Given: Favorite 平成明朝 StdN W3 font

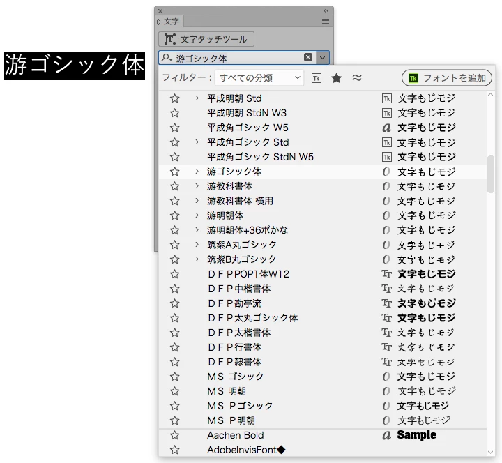Looking at the screenshot, I should pos(174,113).
